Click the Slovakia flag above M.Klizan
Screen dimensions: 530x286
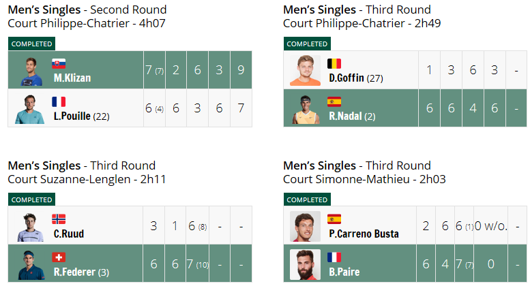pos(59,63)
